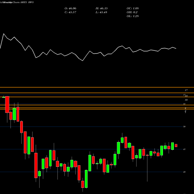
Task: Click the 10 level label on right
Action: 186,100
